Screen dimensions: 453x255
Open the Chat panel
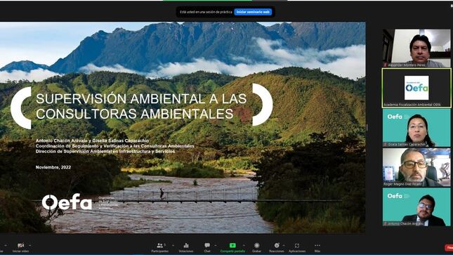207,247
